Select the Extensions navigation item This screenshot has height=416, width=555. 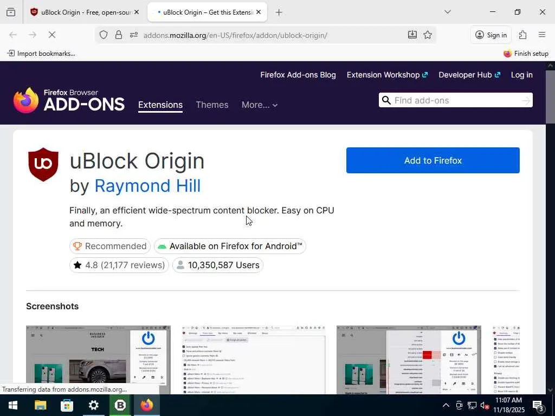[160, 105]
